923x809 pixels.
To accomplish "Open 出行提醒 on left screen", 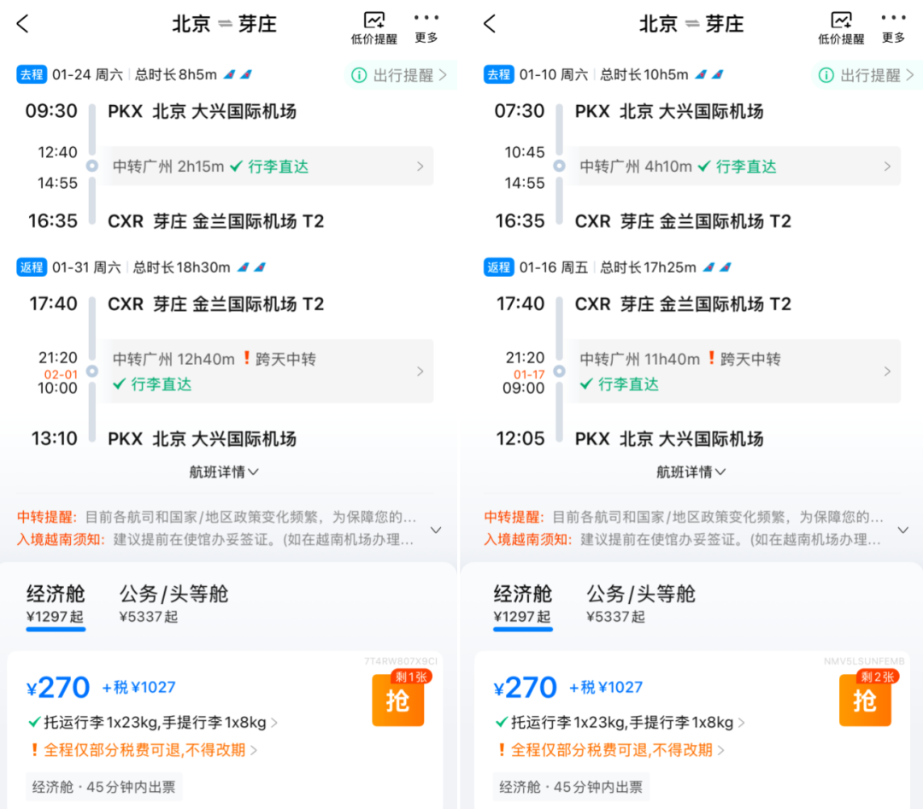I will (399, 75).
